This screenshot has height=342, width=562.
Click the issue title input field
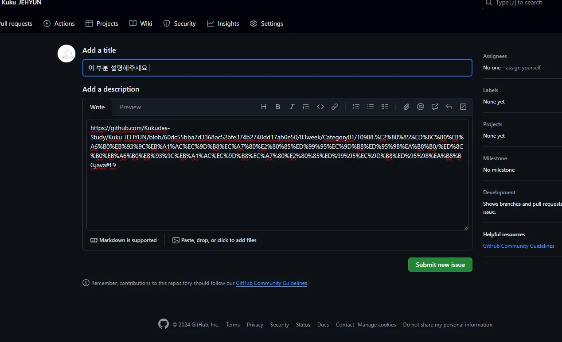click(277, 68)
